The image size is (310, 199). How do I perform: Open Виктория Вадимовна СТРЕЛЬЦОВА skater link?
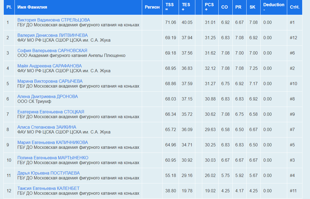click(53, 20)
